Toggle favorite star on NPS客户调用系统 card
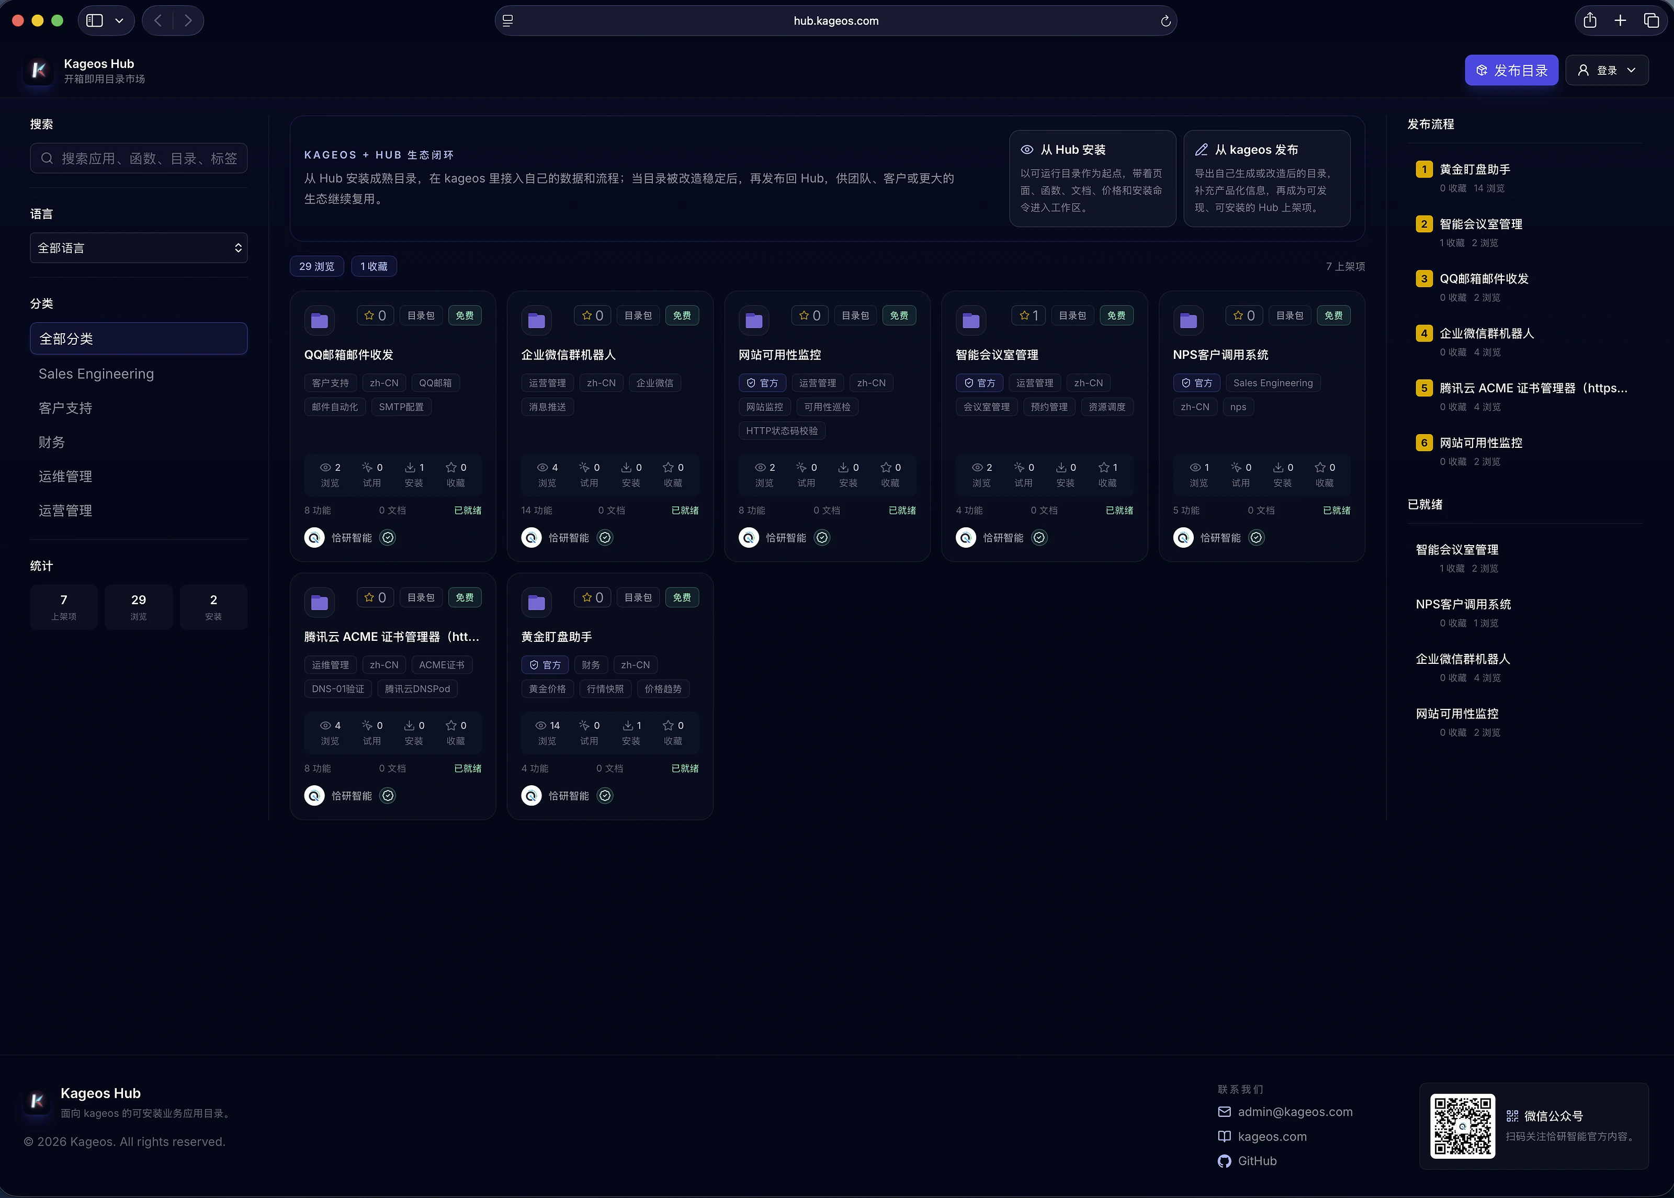This screenshot has height=1198, width=1674. tap(1244, 316)
